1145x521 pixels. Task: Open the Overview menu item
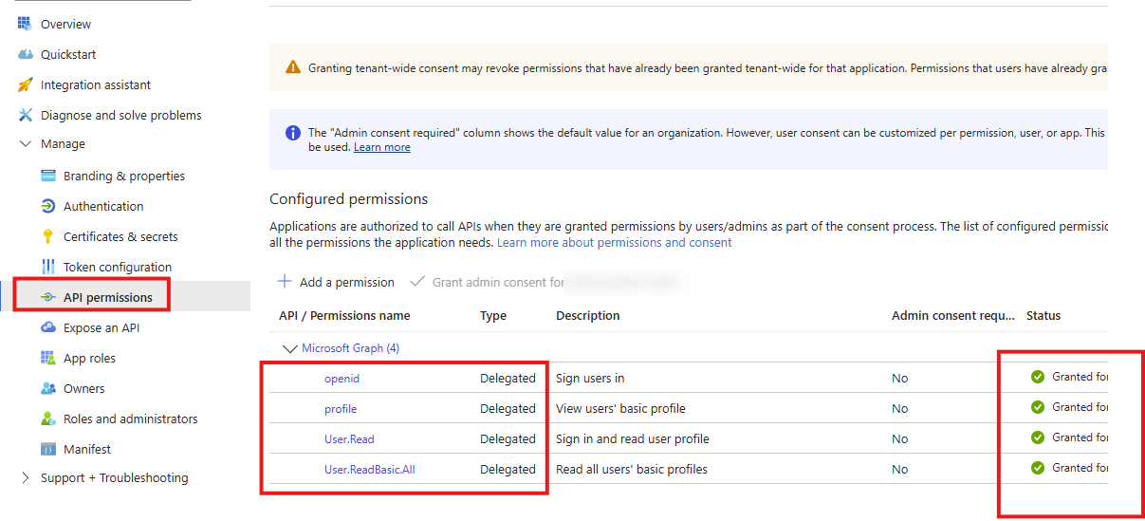66,24
